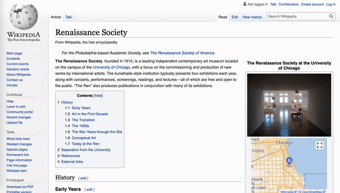Click Cite this page
This screenshot has height=193, width=340.
coord(17,165)
